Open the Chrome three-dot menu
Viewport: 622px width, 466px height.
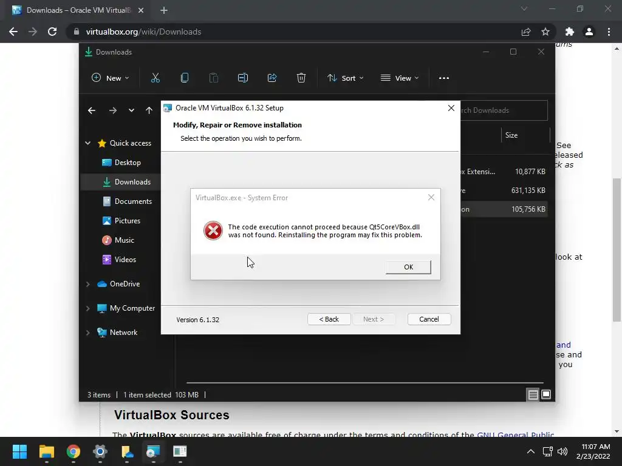tap(609, 32)
